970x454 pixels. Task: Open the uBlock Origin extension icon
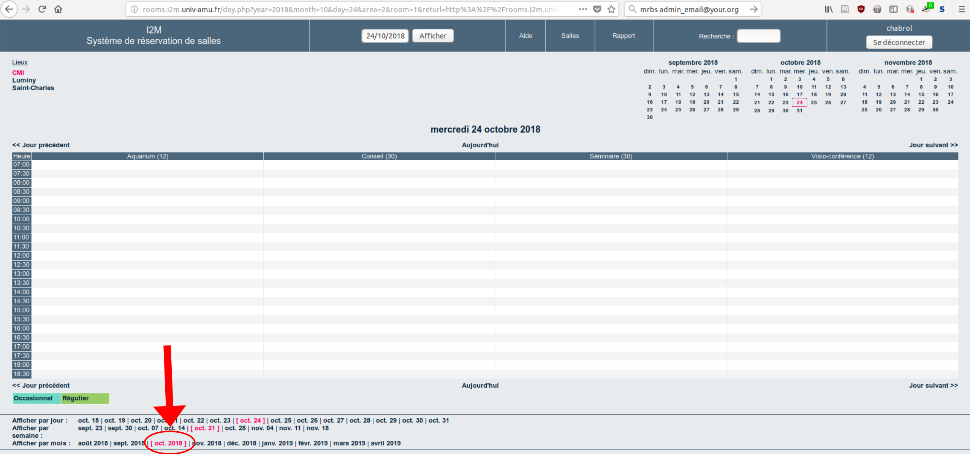point(861,9)
